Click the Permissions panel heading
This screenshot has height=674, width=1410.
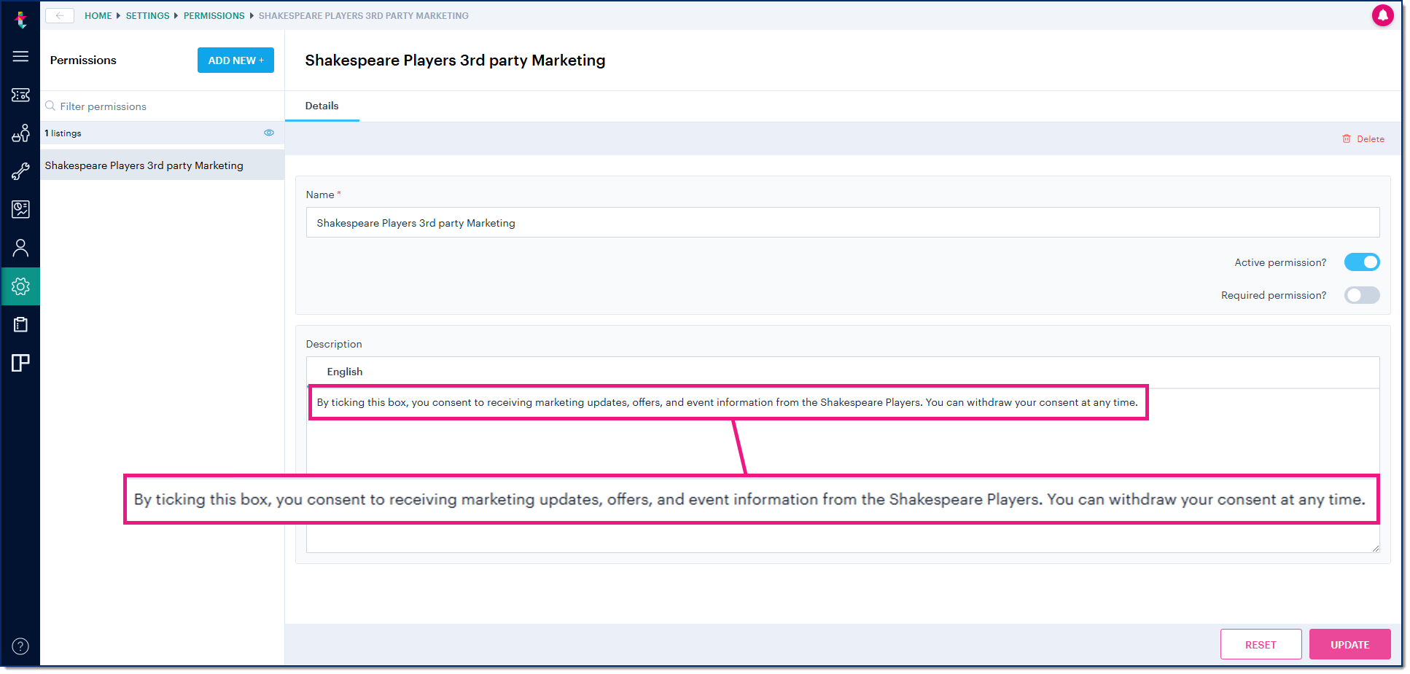[x=83, y=60]
